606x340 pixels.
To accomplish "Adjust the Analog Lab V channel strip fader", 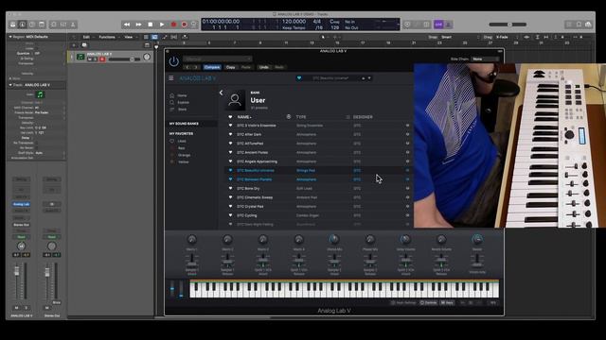I will tap(17, 271).
